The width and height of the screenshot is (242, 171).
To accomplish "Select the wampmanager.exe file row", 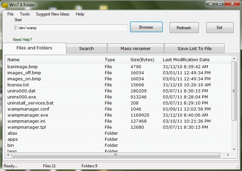I will click(x=118, y=115).
